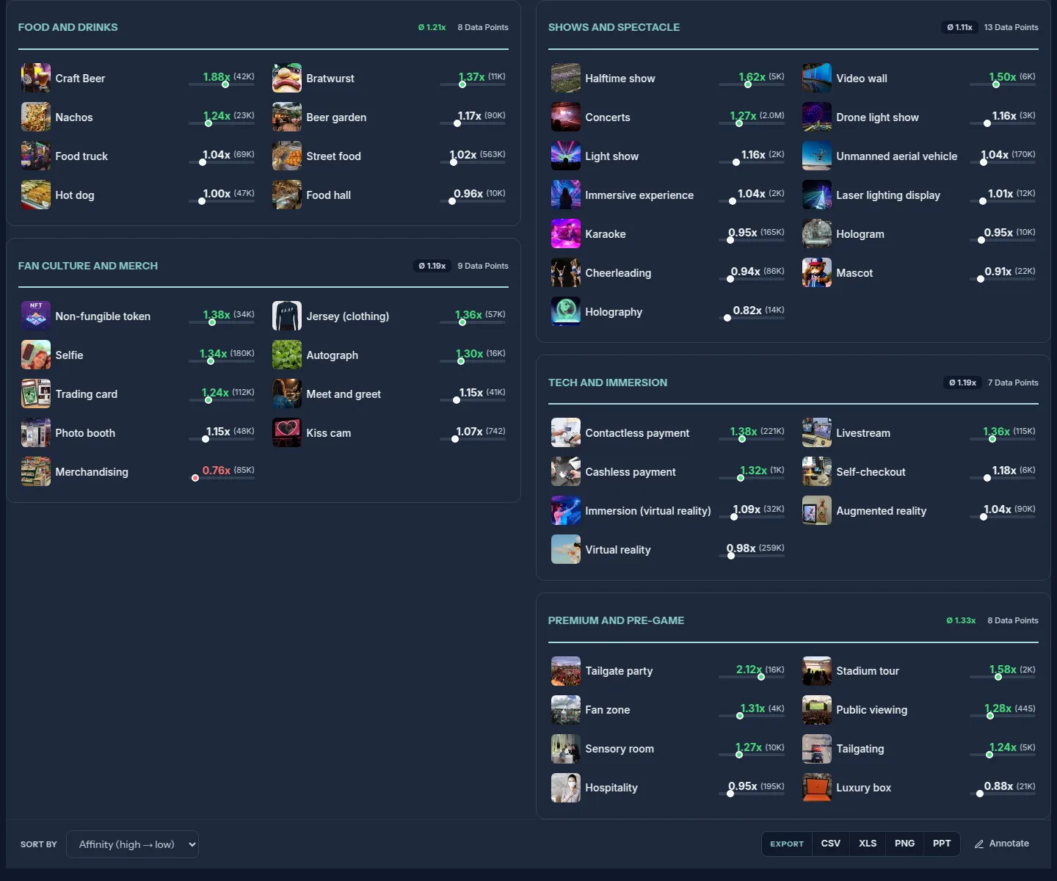Export the view as PPT
1057x881 pixels.
[942, 844]
